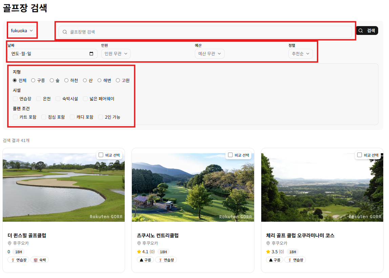Enable the 캐디 포함 checkbox
The image size is (389, 278).
[72, 117]
